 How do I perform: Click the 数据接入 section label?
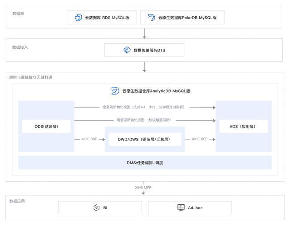20,47
